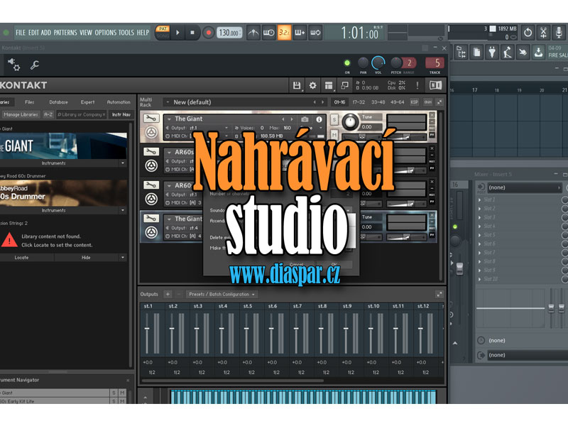Expand the Instruments dropdown under The Giant library
This screenshot has height=426, width=568.
click(121, 163)
